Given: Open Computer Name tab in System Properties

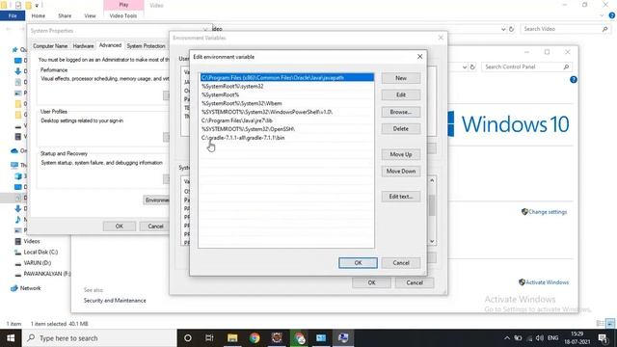Looking at the screenshot, I should [50, 46].
